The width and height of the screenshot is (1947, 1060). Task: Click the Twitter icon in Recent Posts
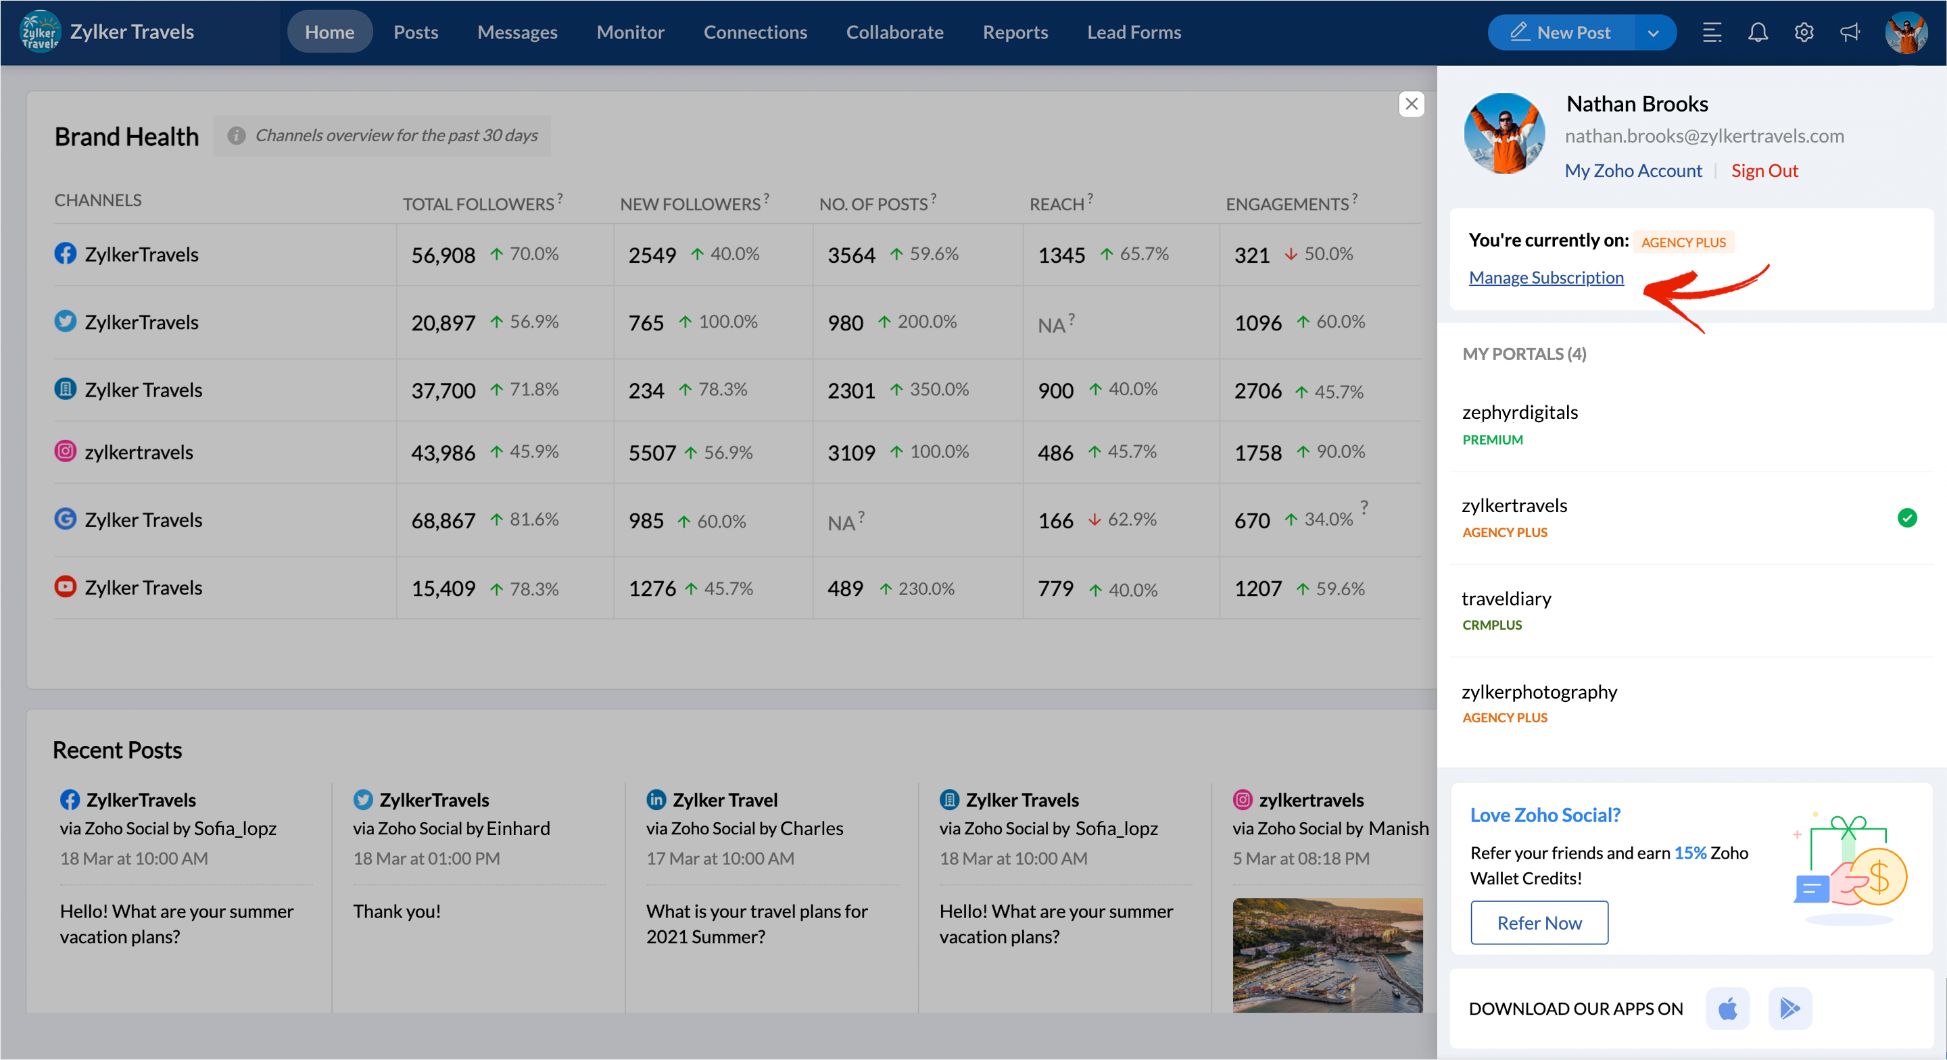pyautogui.click(x=363, y=799)
